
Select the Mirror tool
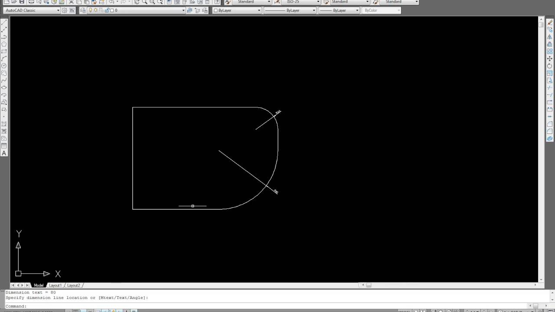coord(550,37)
